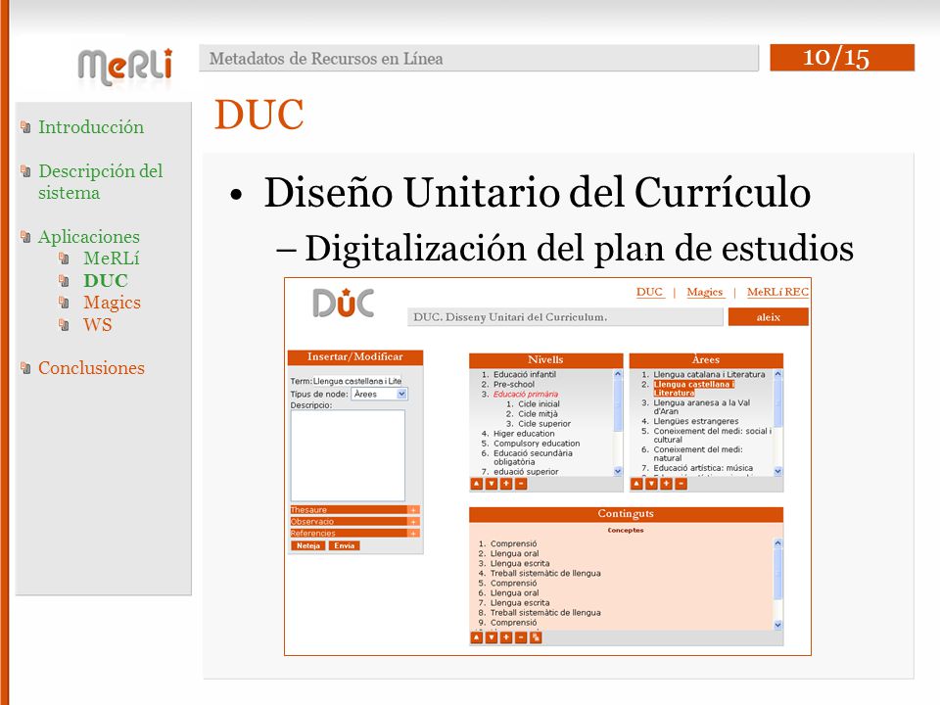Screen dimensions: 940x705
Task: Click the DUC logo in embedded page
Action: 344,303
